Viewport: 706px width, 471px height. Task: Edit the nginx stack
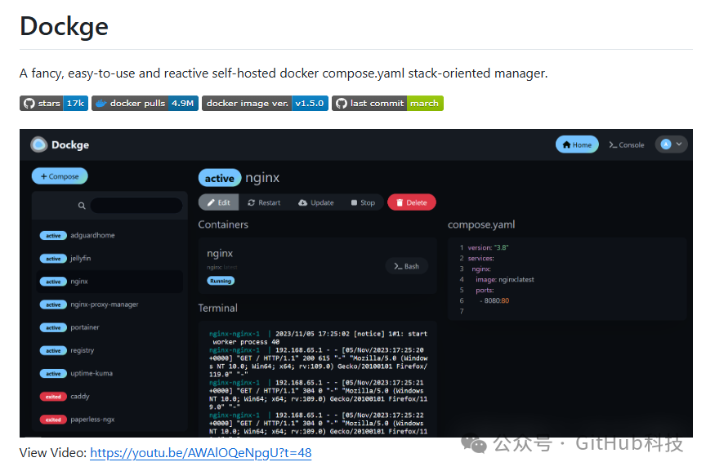click(219, 202)
